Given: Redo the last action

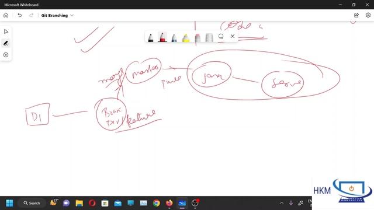Looking at the screenshot, I should point(31,15).
